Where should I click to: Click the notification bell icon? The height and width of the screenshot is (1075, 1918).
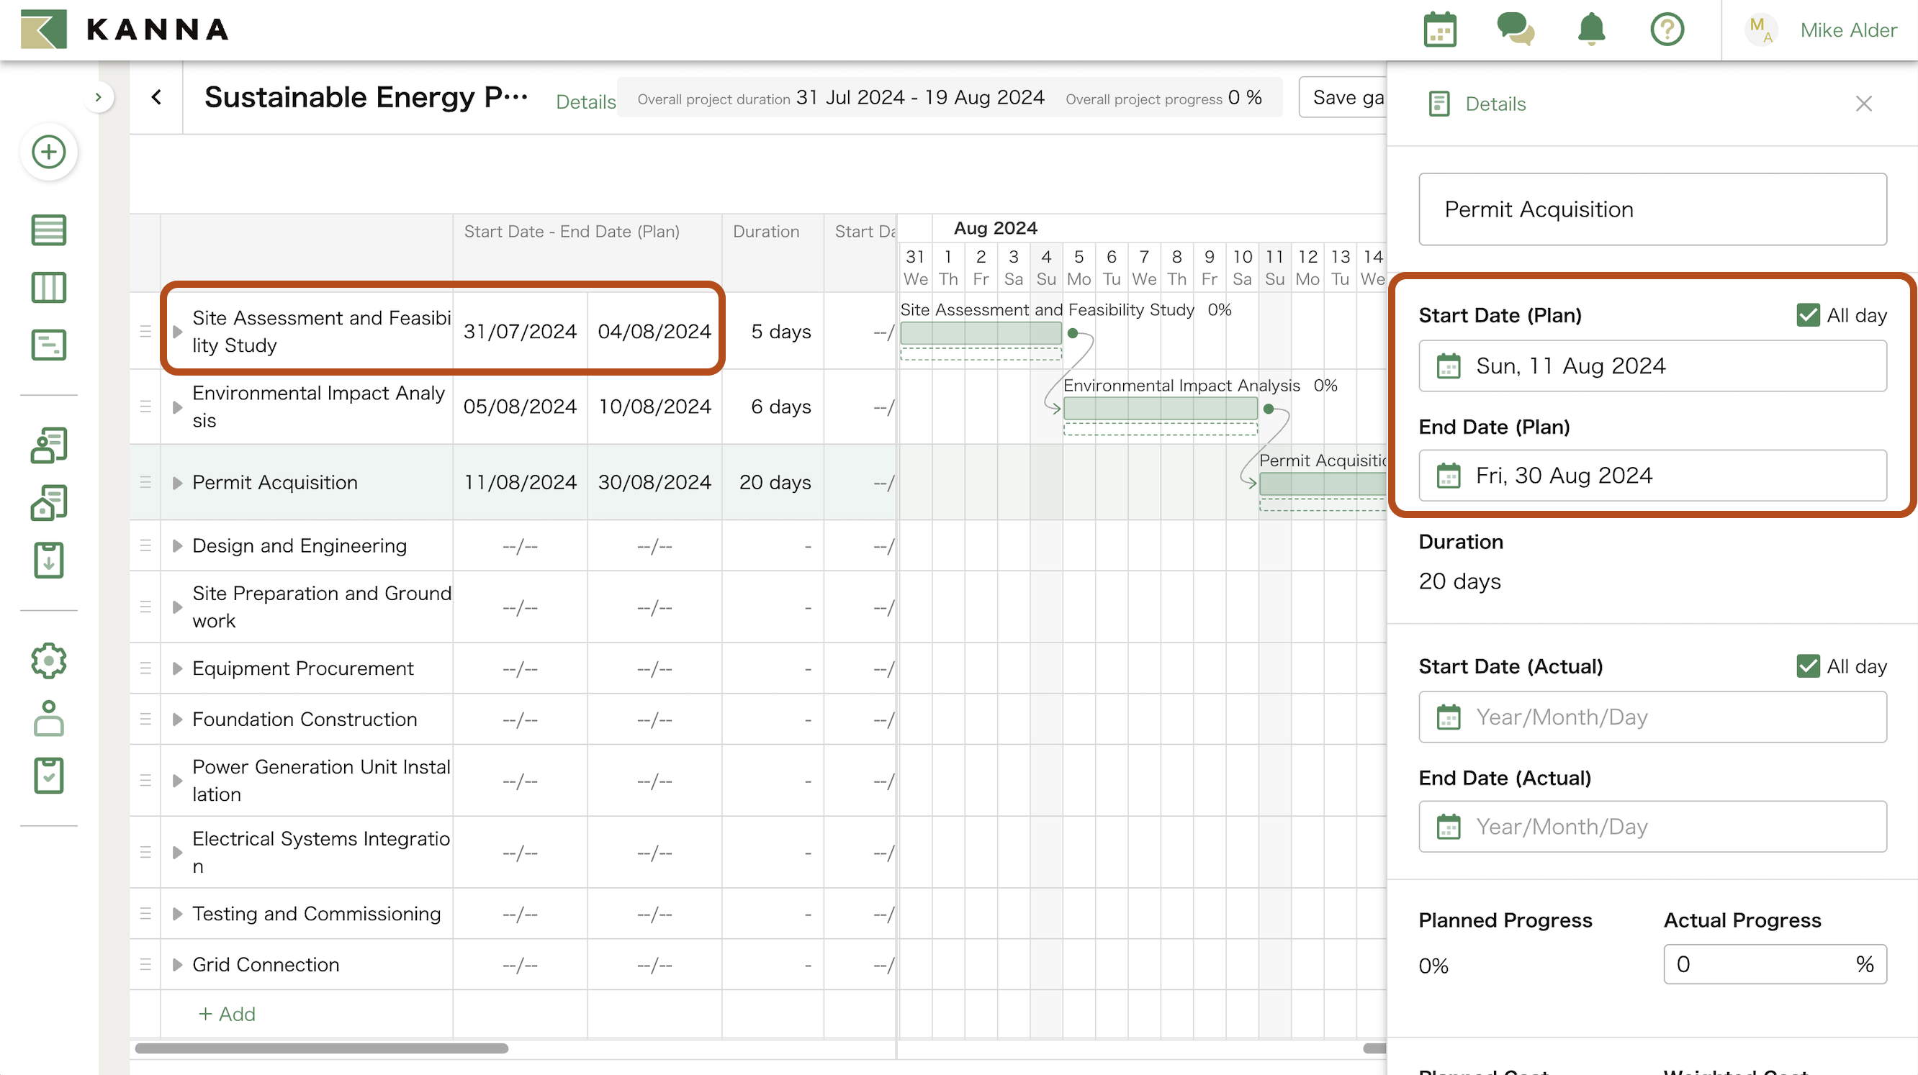[1591, 30]
